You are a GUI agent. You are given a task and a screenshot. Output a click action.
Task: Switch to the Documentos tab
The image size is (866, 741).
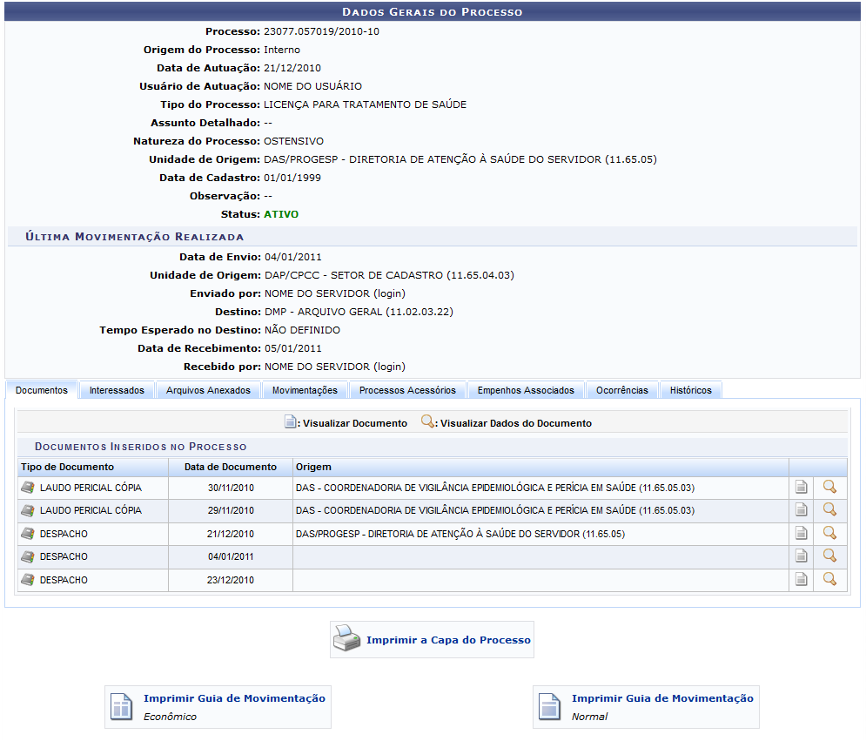click(42, 390)
